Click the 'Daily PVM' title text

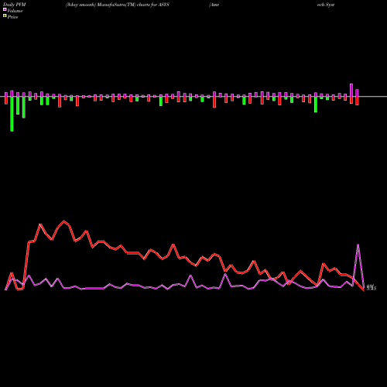(x=15, y=5)
